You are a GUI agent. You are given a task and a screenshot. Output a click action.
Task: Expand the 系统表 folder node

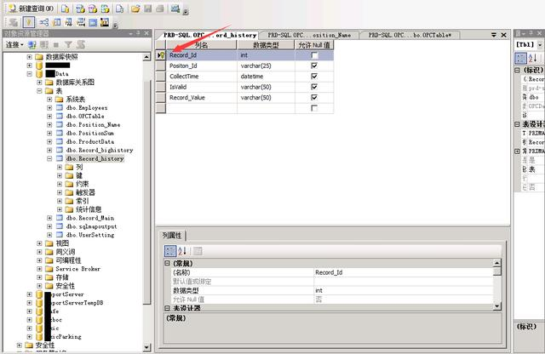click(49, 100)
